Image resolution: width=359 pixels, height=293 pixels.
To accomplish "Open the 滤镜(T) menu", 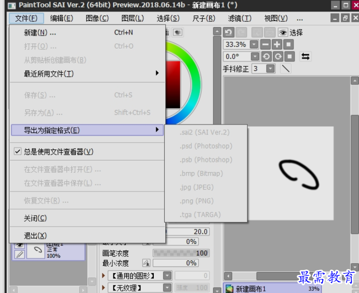I will tap(240, 18).
